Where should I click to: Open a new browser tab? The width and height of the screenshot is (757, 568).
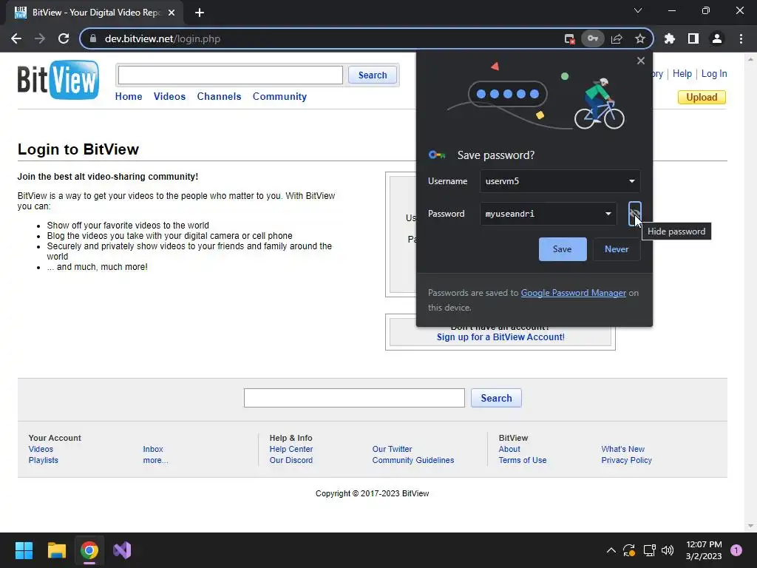[200, 13]
